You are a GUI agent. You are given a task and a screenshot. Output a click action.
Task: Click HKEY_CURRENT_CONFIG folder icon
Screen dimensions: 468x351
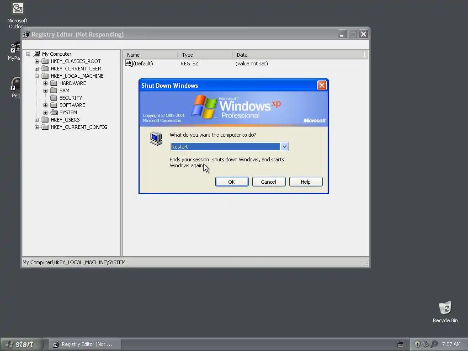click(45, 127)
